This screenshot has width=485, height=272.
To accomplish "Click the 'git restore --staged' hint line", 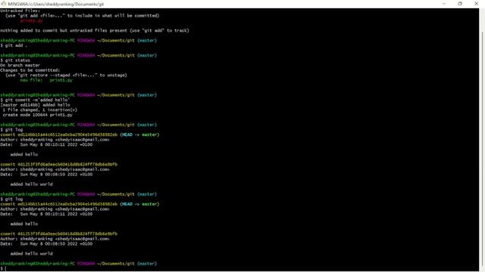I will (66, 75).
